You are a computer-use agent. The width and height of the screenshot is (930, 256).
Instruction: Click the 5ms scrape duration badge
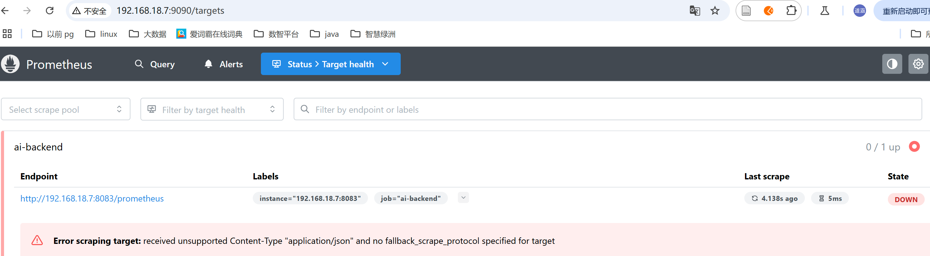(830, 198)
